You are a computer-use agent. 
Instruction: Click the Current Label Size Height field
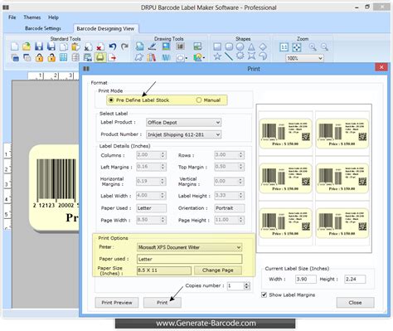coord(355,279)
